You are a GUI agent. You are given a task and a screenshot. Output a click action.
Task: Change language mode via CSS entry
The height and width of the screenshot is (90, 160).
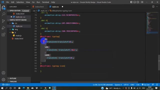138,85
